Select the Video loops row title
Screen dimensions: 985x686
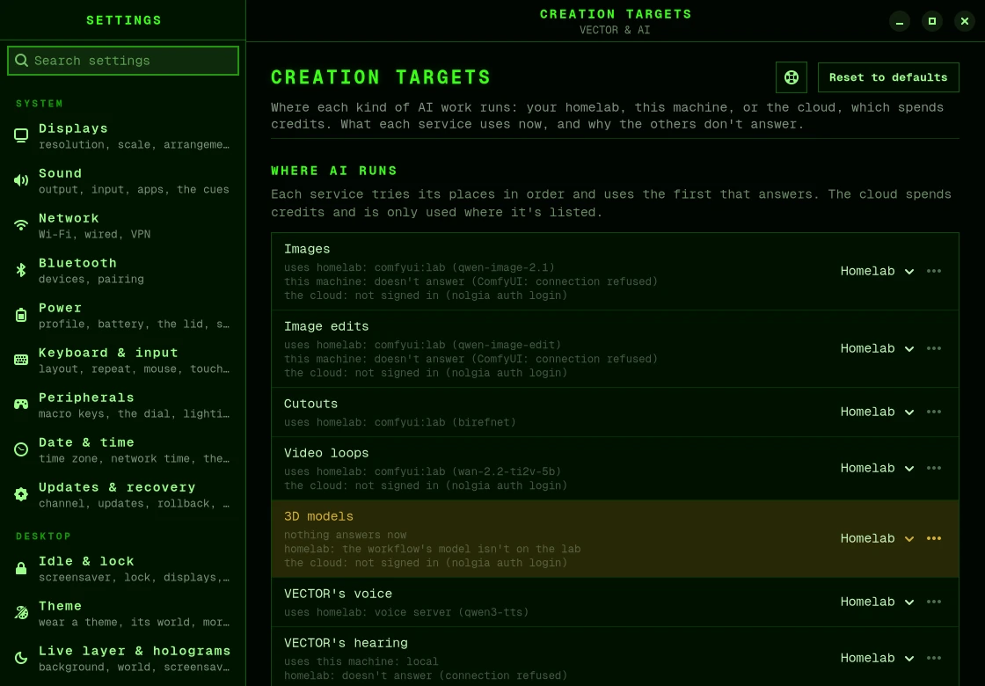pyautogui.click(x=326, y=453)
